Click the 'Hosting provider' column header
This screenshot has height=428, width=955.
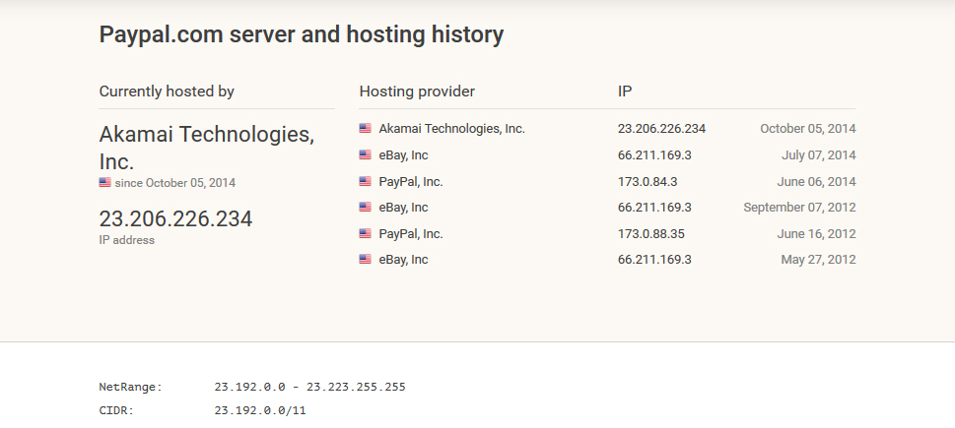(417, 92)
